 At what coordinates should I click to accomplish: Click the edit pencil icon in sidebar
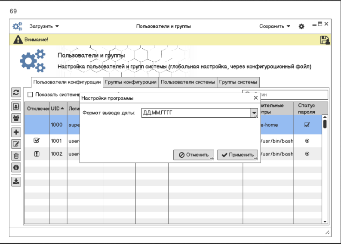[15, 144]
